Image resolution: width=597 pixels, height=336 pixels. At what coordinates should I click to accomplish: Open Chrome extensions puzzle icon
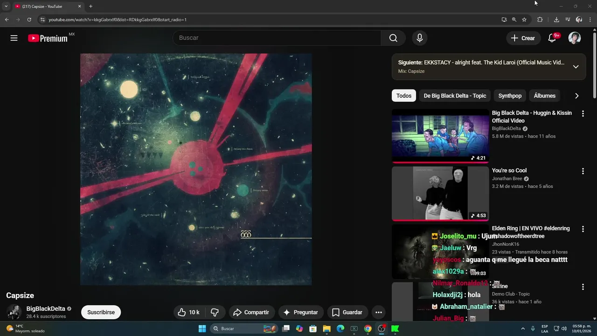[540, 20]
